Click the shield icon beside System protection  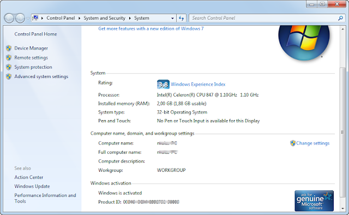click(x=9, y=67)
